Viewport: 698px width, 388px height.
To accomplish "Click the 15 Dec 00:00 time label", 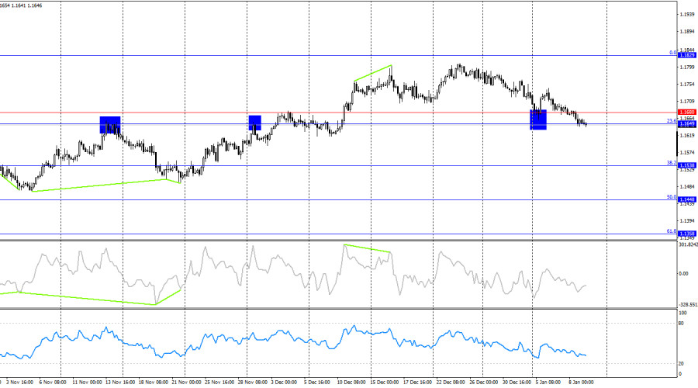I will 385,383.
